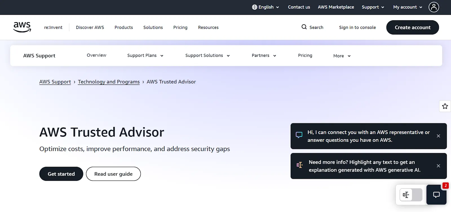
Task: Expand the Support Solutions menu
Action: tap(207, 56)
